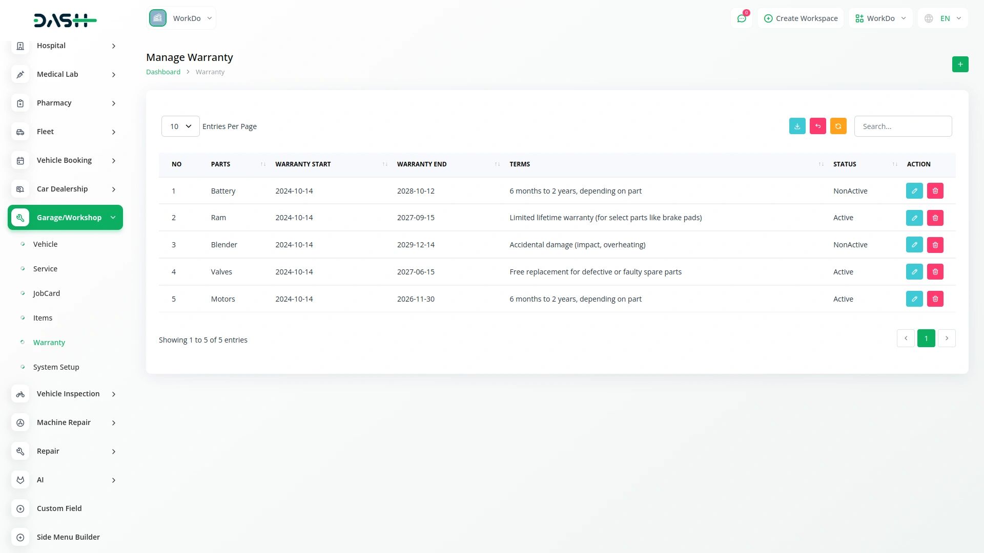984x553 pixels.
Task: Click the green add warranty plus button
Action: pyautogui.click(x=960, y=64)
